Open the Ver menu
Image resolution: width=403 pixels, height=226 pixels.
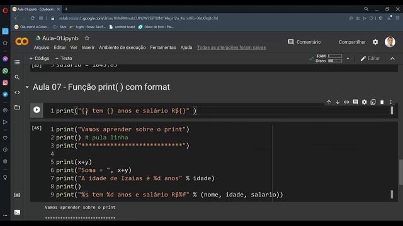[x=74, y=48]
